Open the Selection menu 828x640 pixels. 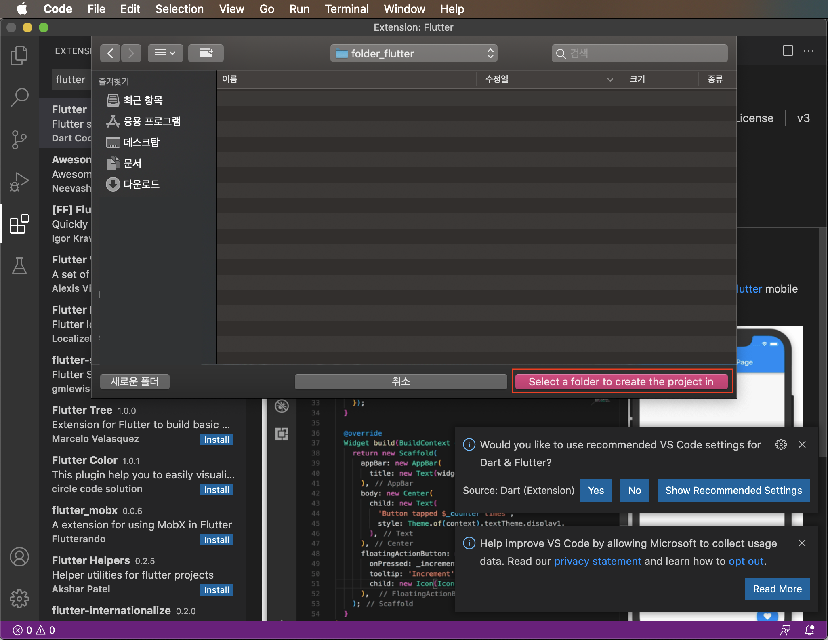point(179,9)
